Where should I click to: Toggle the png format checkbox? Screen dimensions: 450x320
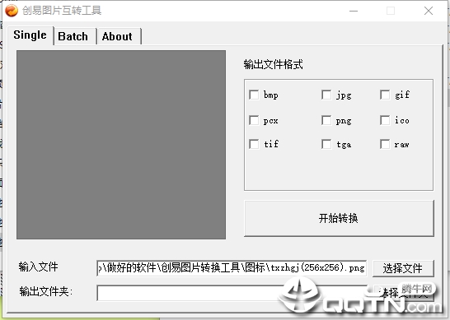pyautogui.click(x=326, y=120)
